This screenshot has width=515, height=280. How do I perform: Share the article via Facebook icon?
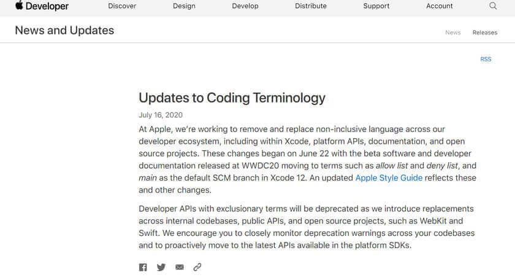(143, 267)
